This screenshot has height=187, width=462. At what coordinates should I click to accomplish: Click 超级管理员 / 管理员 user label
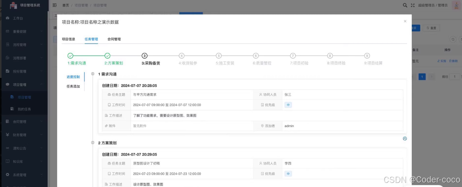[433, 6]
